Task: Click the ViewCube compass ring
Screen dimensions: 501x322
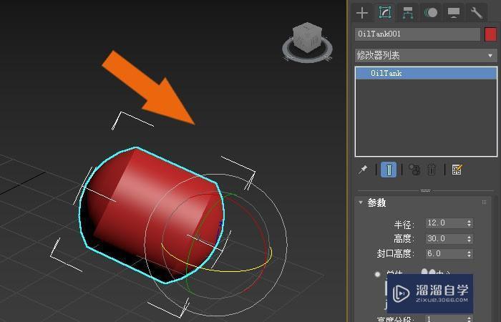Action: click(x=307, y=58)
